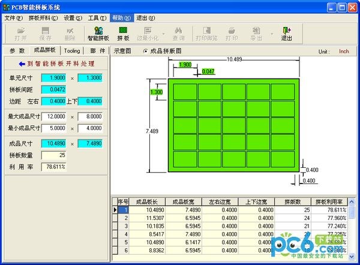The width and height of the screenshot is (360, 265).
Task: Click the 成品板宽 column header
Action: (184, 202)
